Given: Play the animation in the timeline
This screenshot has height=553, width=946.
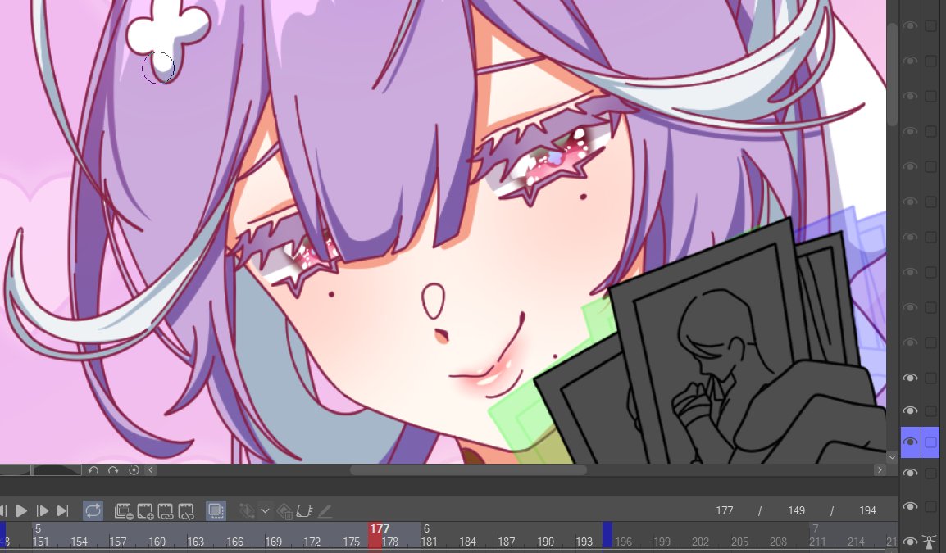Looking at the screenshot, I should coord(21,510).
